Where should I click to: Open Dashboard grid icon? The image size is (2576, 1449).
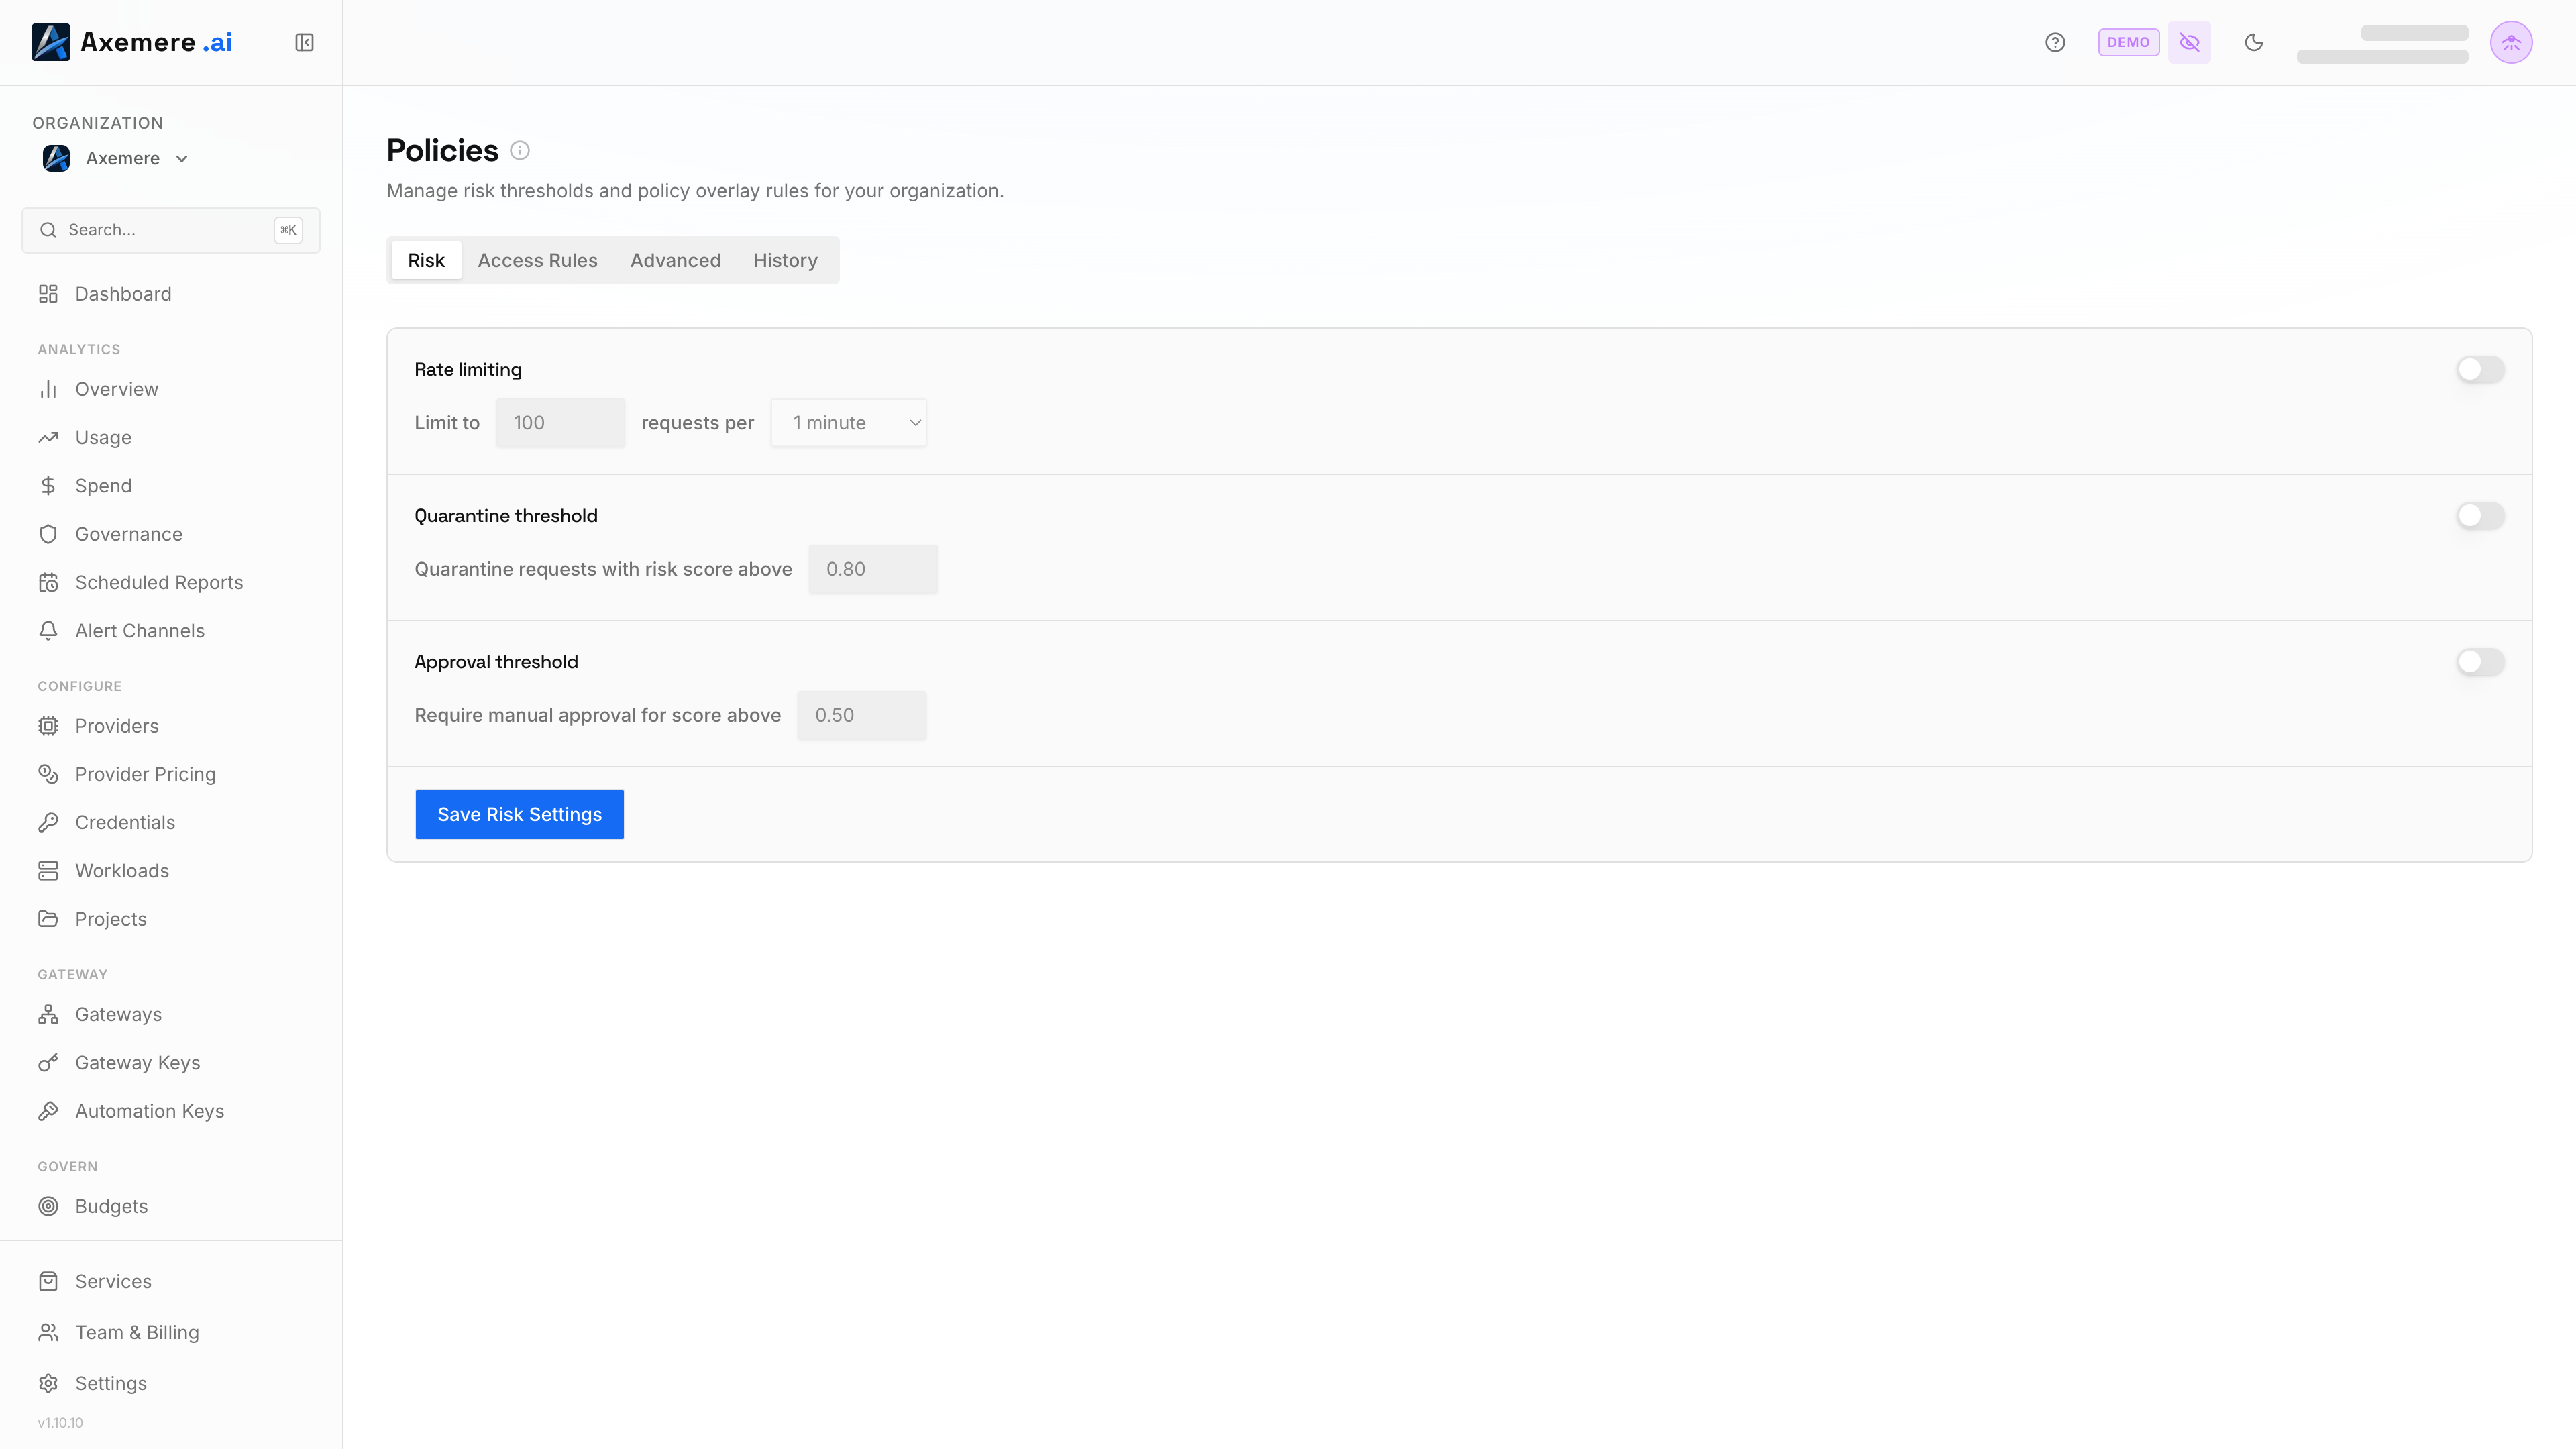pyautogui.click(x=48, y=294)
